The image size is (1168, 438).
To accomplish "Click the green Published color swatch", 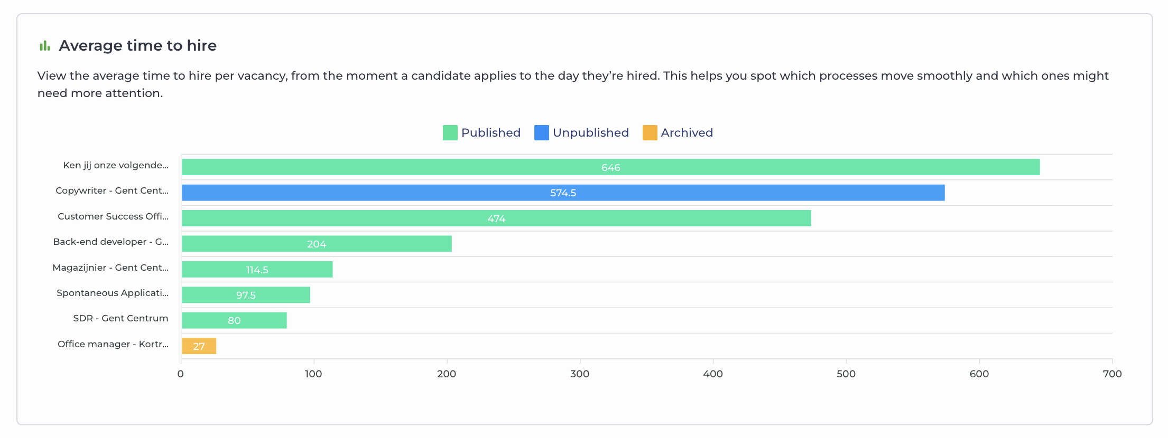I will 450,133.
